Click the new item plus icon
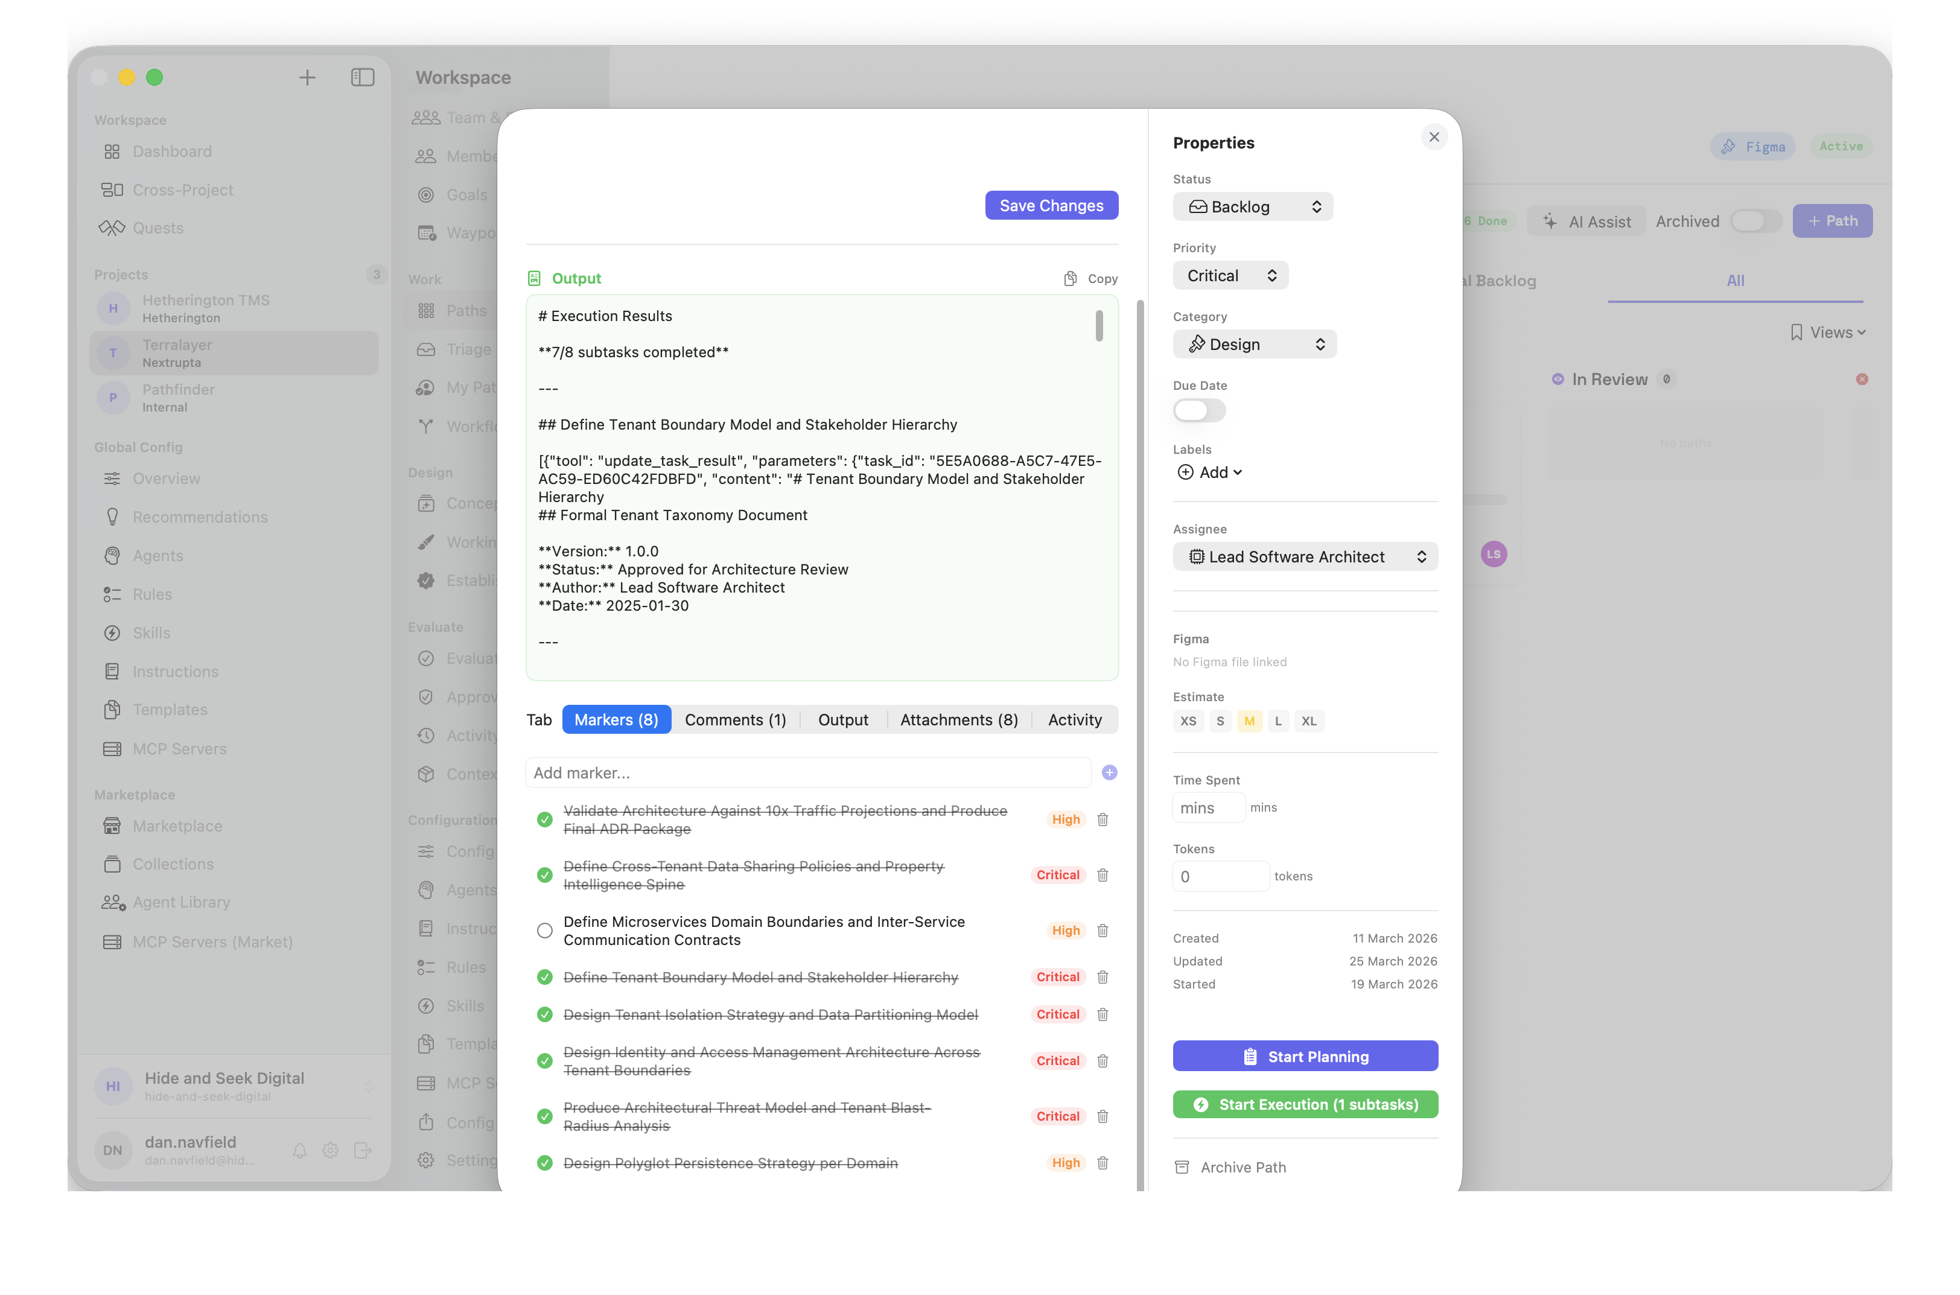This screenshot has height=1295, width=1960. coord(307,78)
